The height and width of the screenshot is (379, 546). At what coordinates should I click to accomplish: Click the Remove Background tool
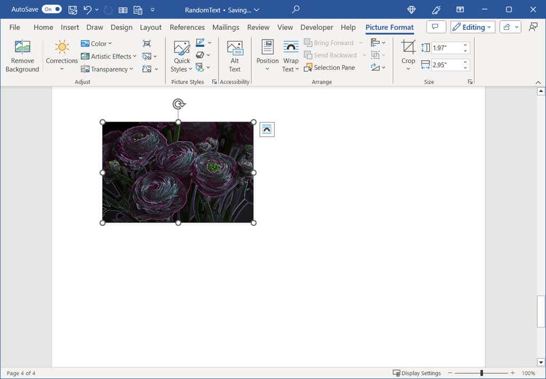coord(22,55)
